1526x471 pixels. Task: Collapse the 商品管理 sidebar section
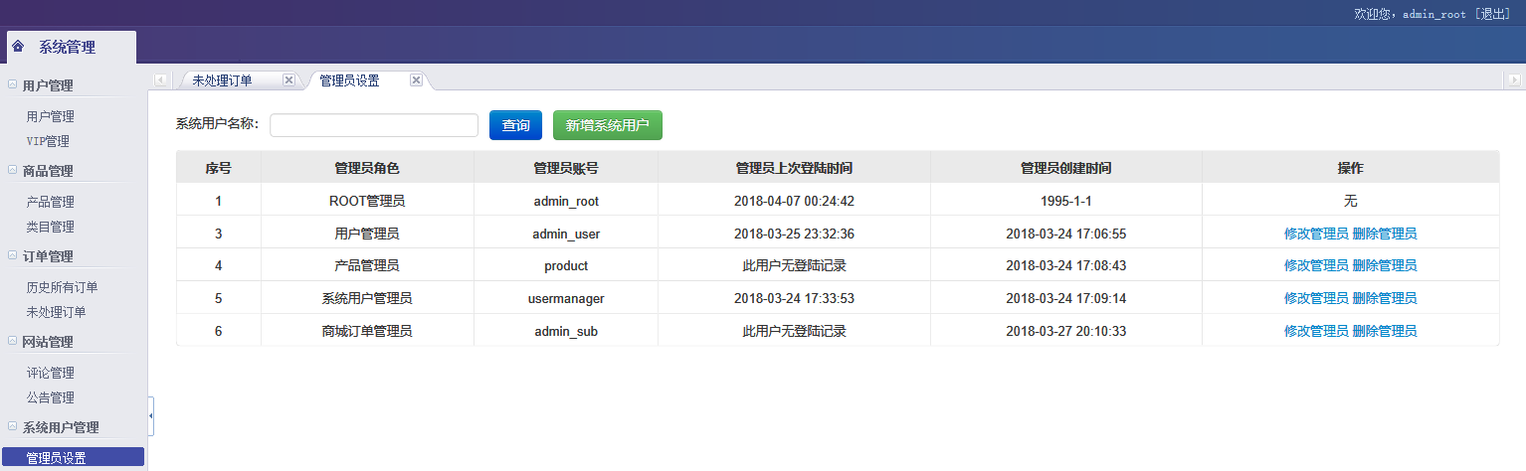pyautogui.click(x=12, y=171)
